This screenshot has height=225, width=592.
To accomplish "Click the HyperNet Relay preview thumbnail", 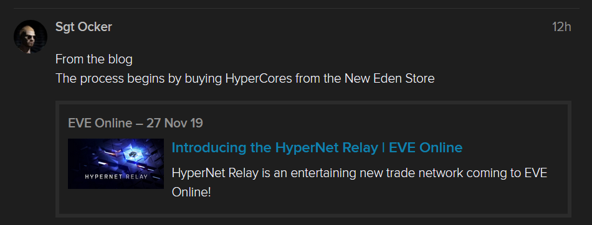I will pos(115,163).
